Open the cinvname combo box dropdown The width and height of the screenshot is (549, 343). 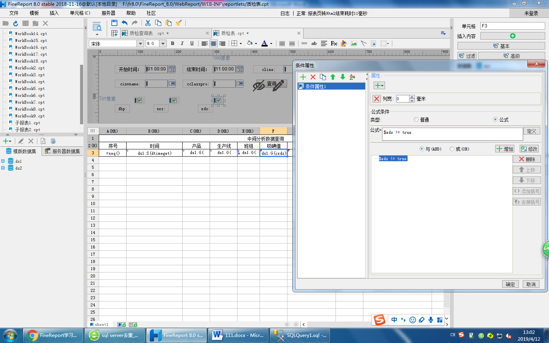(172, 83)
